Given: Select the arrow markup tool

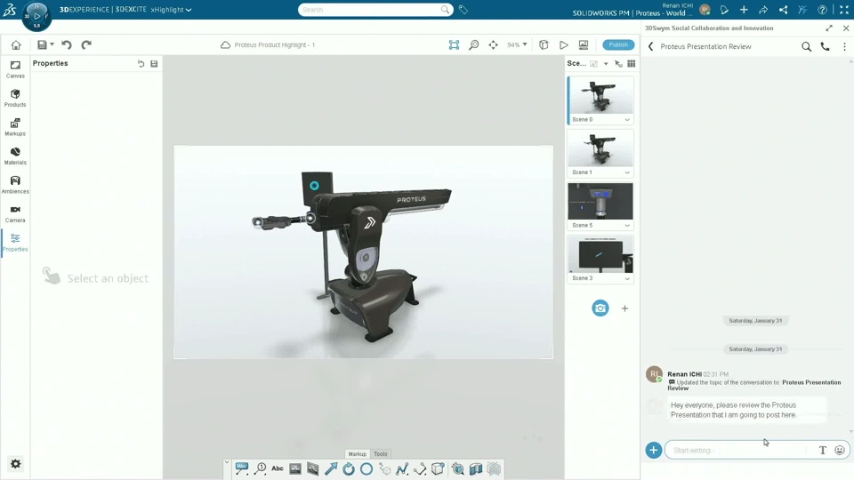Looking at the screenshot, I should click(331, 468).
